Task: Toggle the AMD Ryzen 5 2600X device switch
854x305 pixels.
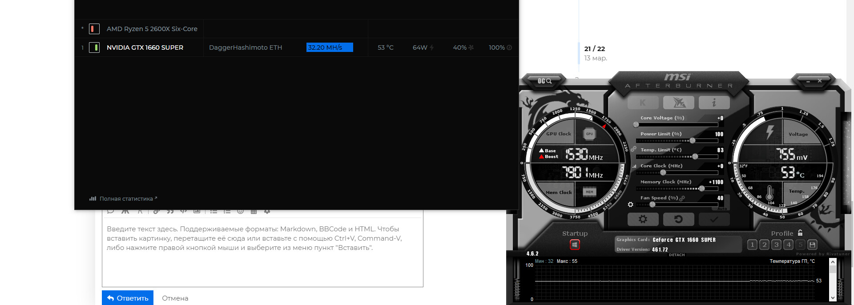Action: coord(94,29)
